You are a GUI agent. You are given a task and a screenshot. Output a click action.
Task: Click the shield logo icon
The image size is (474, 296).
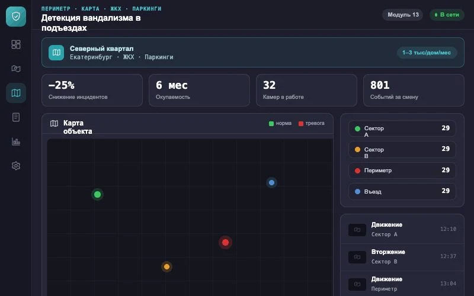point(16,17)
